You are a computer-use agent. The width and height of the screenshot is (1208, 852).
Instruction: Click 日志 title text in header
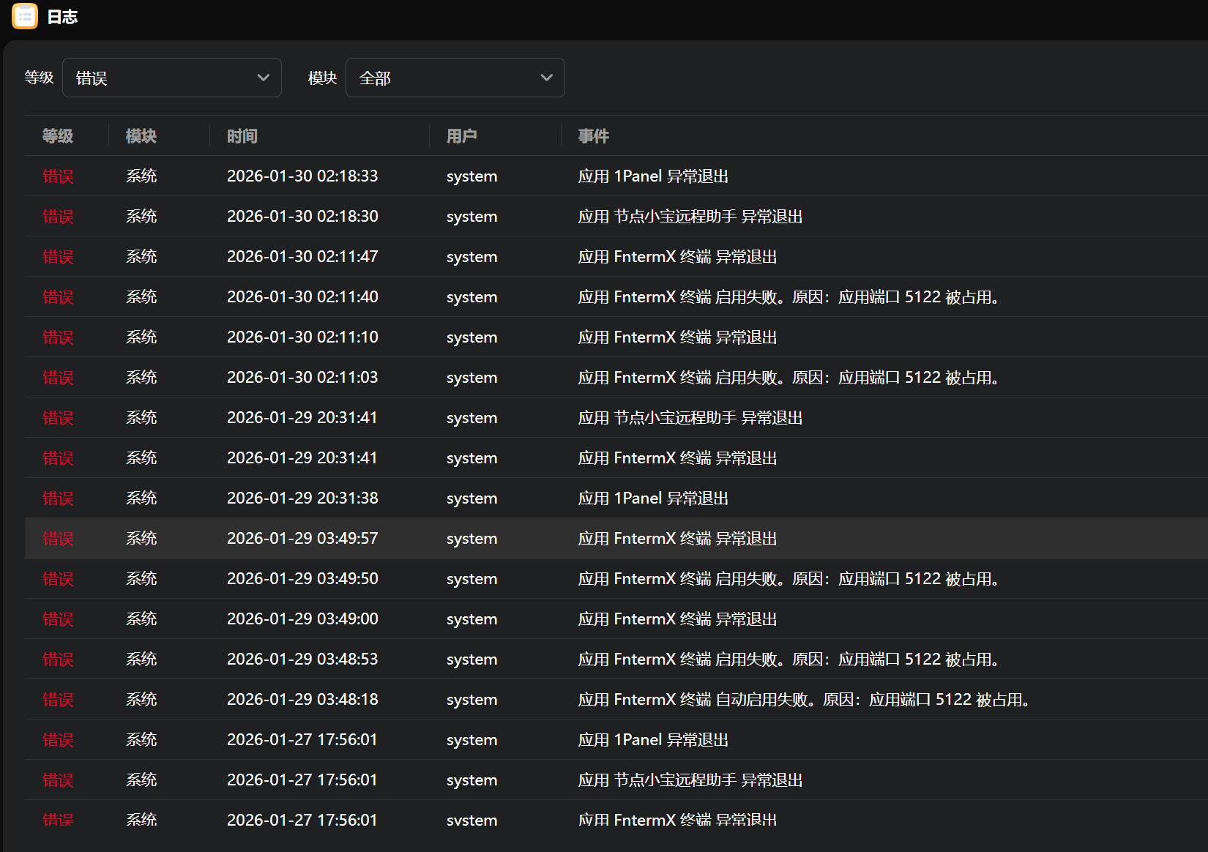point(62,17)
